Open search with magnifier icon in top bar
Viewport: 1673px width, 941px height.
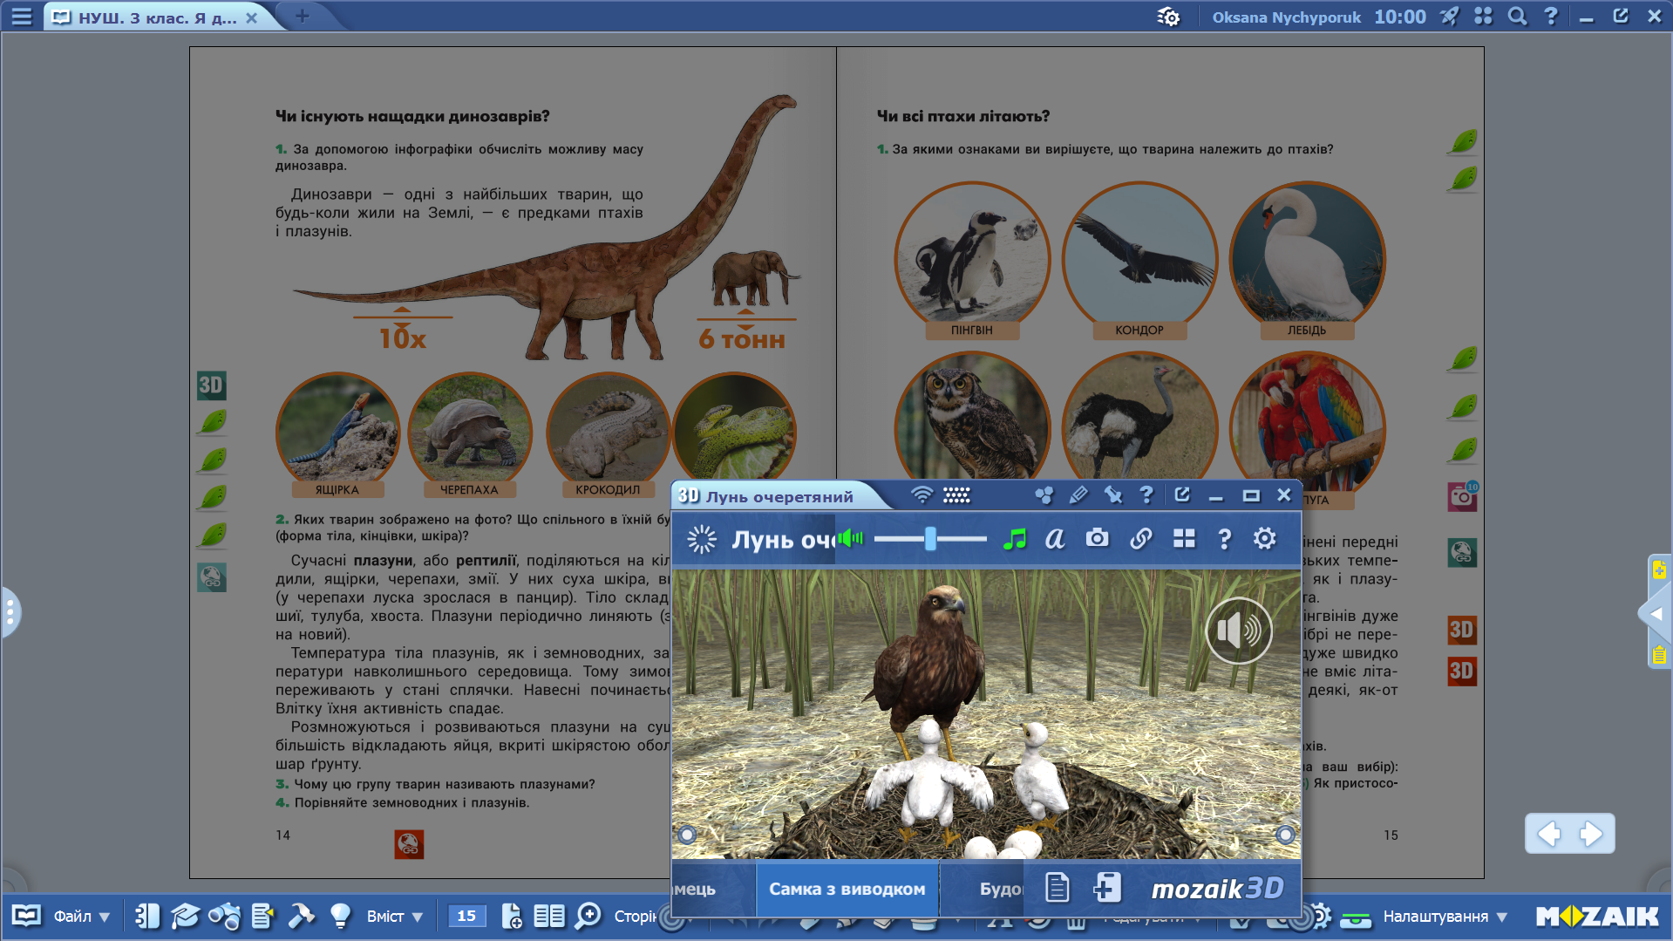point(1517,17)
